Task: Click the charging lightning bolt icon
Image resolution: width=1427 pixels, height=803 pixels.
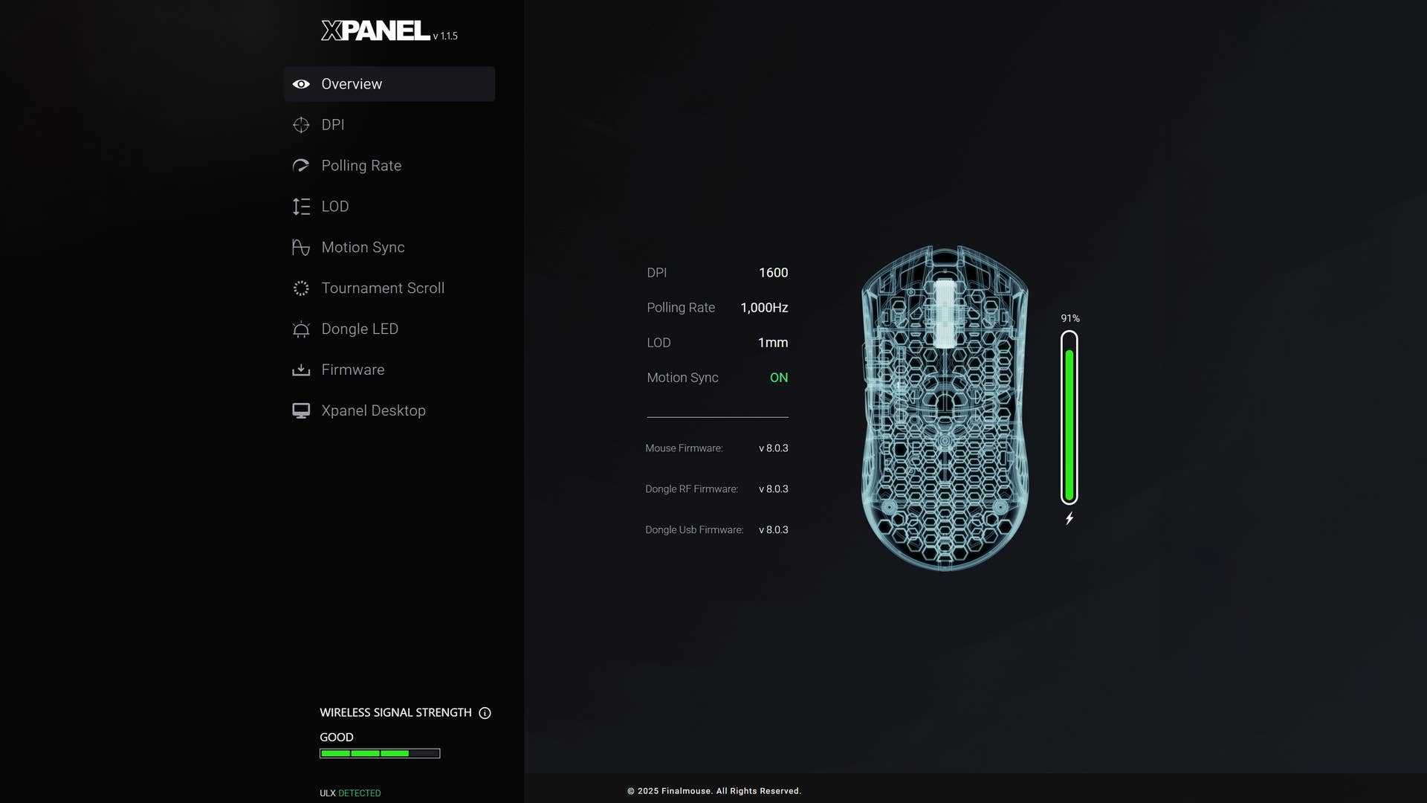Action: point(1069,518)
